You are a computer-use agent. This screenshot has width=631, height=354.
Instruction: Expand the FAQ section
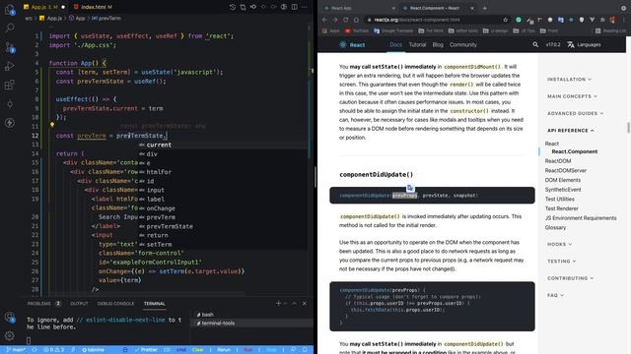555,295
